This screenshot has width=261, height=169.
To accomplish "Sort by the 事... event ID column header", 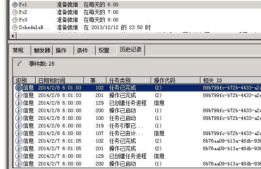I will 95,80.
